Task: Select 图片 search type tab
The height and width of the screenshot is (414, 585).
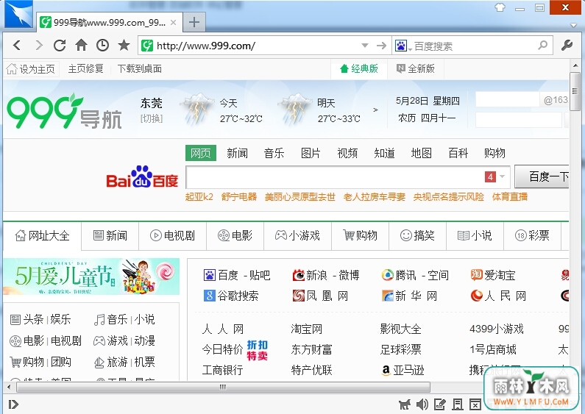Action: point(311,153)
